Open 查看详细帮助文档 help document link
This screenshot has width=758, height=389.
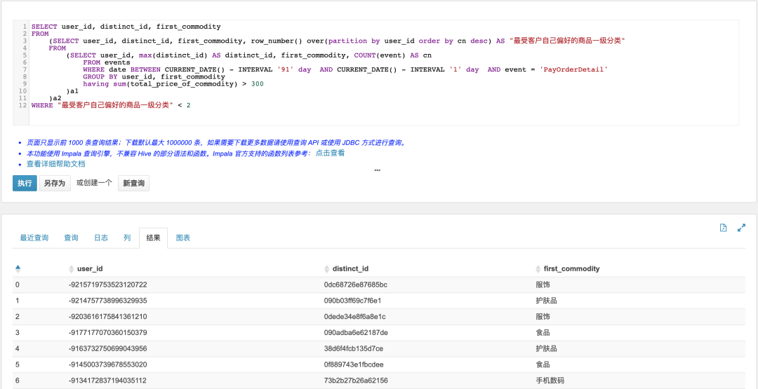55,163
